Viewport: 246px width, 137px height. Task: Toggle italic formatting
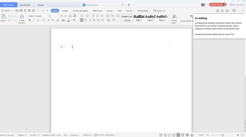click(x=34, y=20)
